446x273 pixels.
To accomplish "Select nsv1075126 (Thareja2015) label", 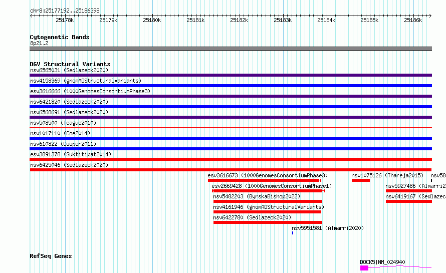I will click(387, 175).
